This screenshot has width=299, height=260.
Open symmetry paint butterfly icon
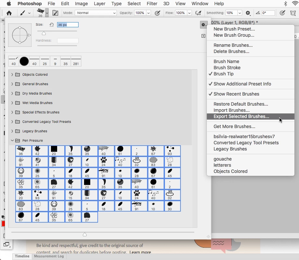(293, 13)
